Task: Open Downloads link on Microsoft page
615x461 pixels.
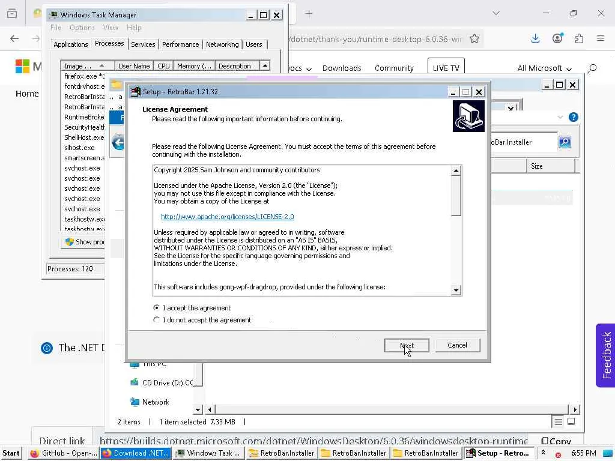Action: click(342, 68)
